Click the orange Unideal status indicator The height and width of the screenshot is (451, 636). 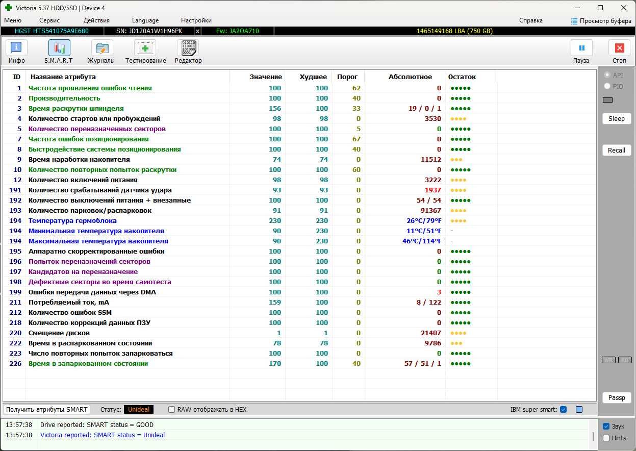[x=139, y=409]
